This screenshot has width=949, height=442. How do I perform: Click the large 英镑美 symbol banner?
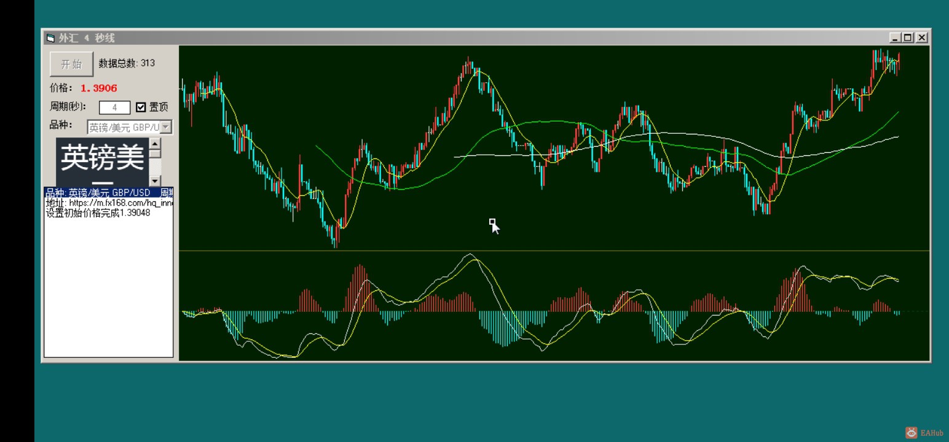pos(102,162)
